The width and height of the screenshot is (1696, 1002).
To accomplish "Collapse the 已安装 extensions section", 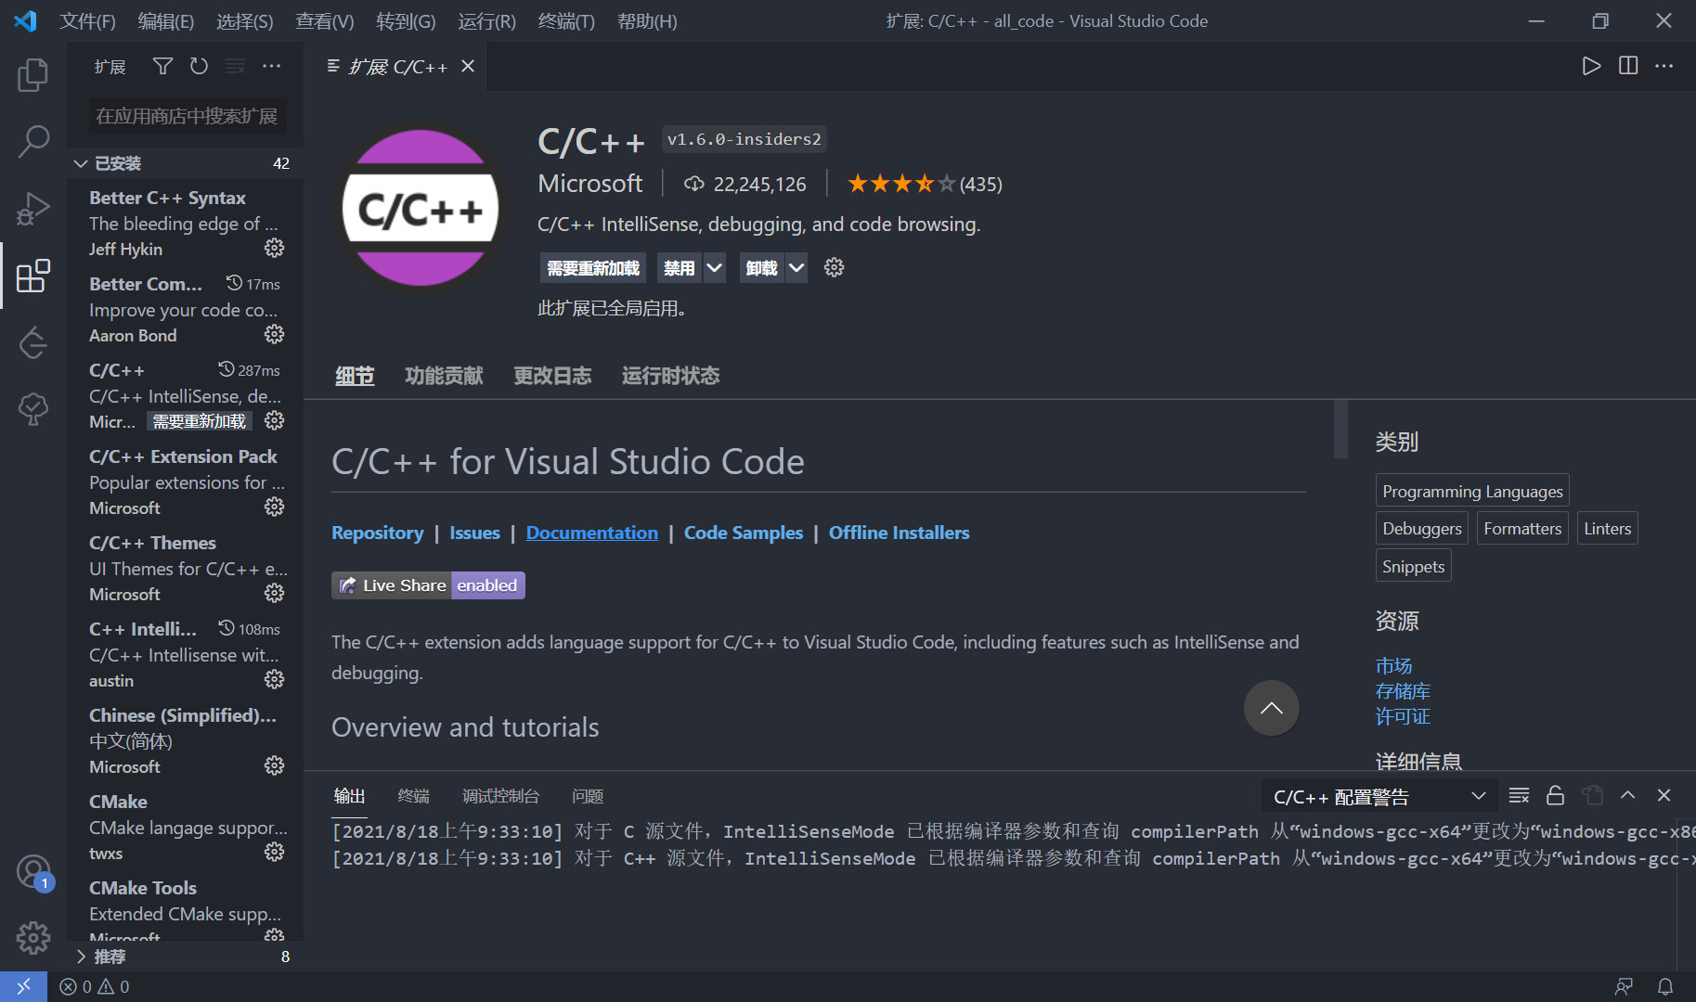I will click(81, 162).
